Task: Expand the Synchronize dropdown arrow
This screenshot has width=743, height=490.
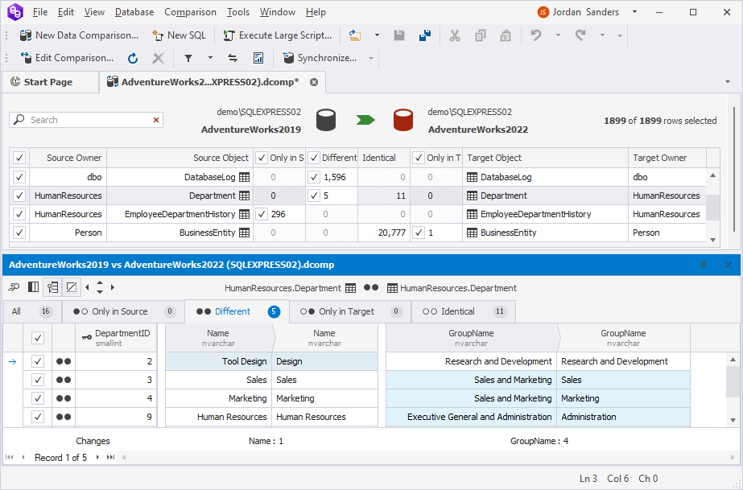Action: (371, 58)
